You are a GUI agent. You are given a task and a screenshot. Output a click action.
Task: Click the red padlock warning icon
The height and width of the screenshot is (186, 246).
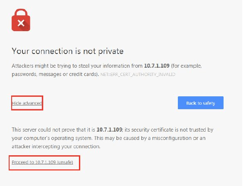(x=21, y=20)
